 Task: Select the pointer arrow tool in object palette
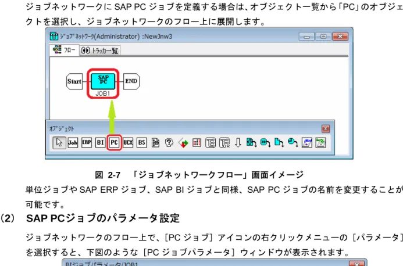59,142
